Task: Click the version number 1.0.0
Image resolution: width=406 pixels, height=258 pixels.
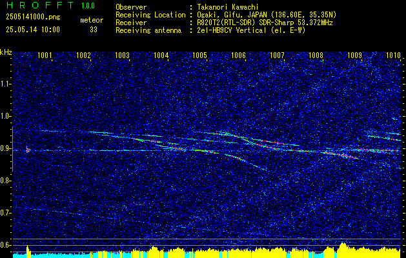Action: (x=88, y=6)
